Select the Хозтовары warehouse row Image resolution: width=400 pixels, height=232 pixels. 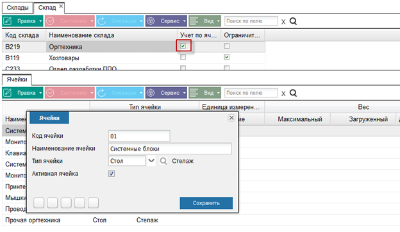click(x=133, y=58)
